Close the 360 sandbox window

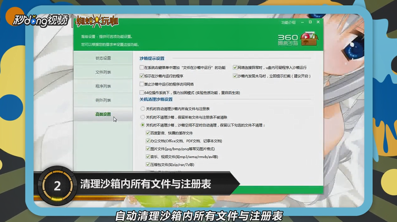(x=318, y=22)
